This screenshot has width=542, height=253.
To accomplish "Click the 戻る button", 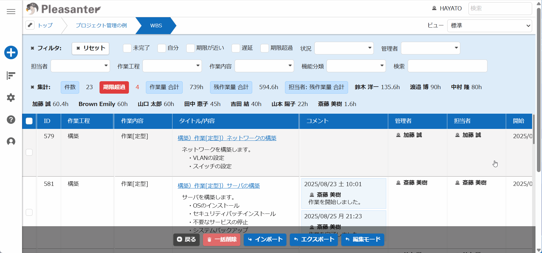I will coord(186,239).
